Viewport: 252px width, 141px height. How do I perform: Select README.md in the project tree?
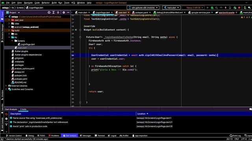20,82
